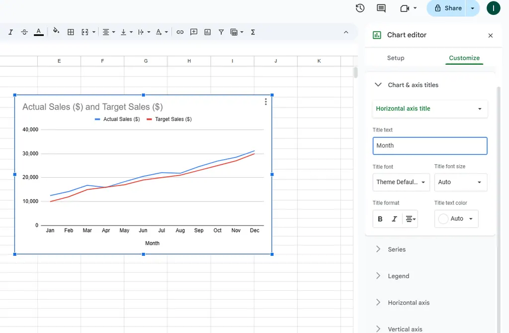Open the functions sigma menu
Viewport: 509px width, 333px height.
click(x=253, y=32)
